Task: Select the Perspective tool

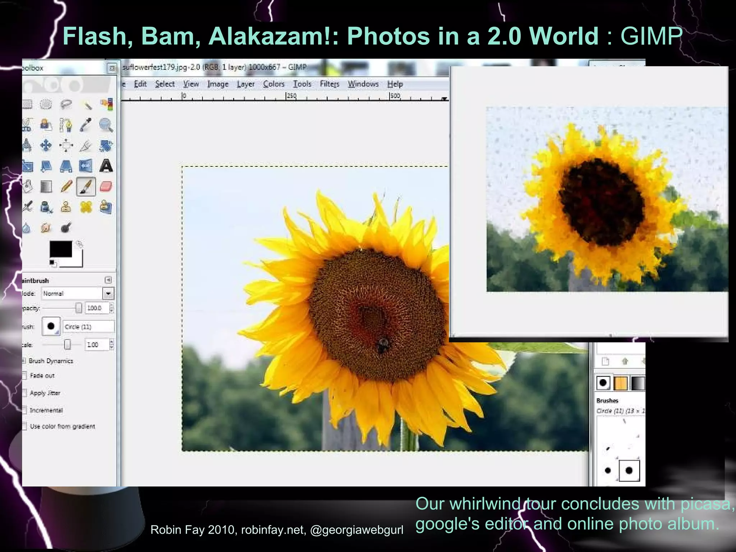Action: coord(66,166)
